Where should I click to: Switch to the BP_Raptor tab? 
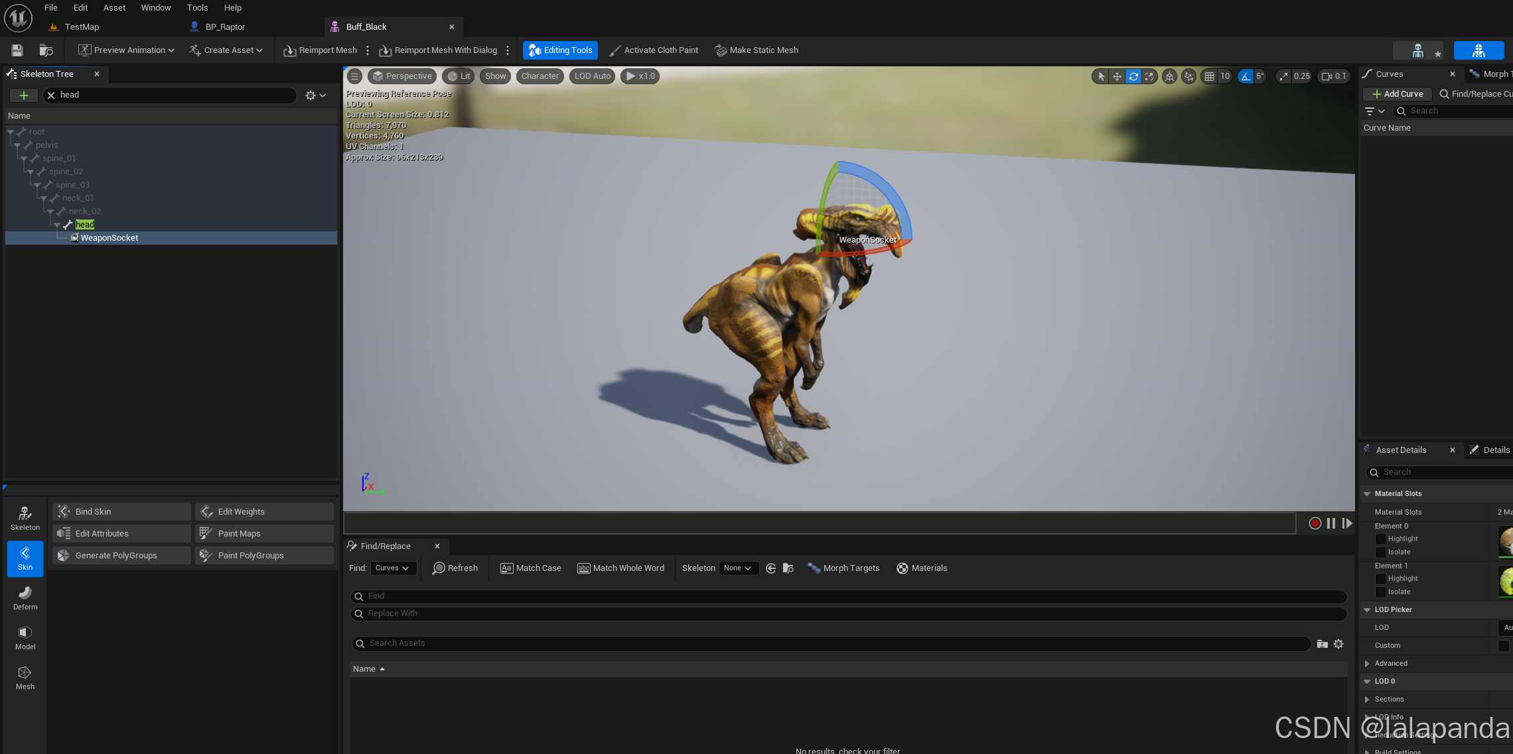pyautogui.click(x=224, y=27)
